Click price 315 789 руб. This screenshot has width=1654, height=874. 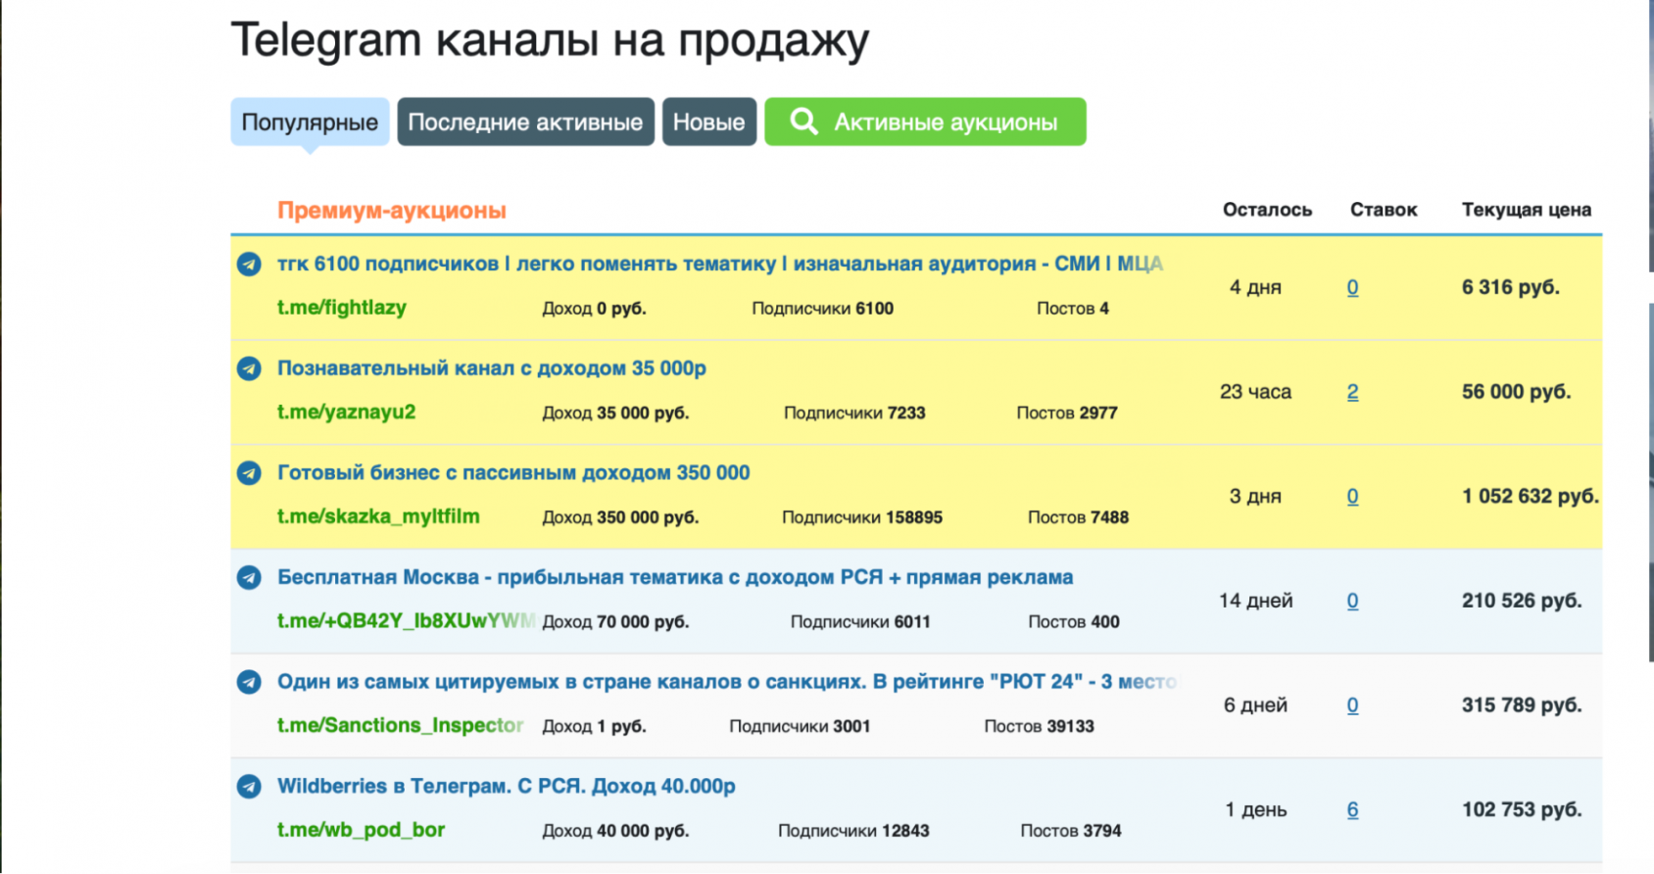(1522, 705)
